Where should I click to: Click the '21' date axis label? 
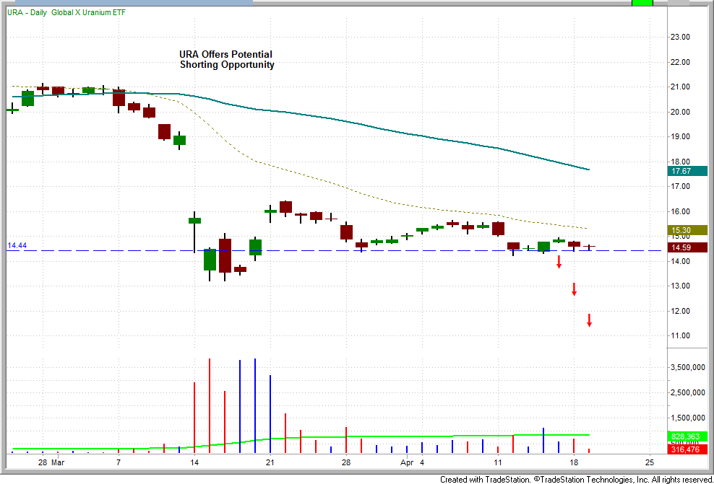coord(270,462)
